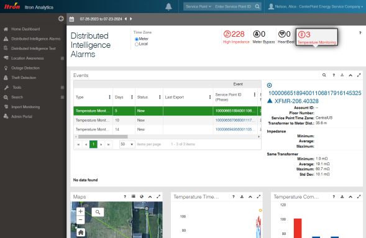366x238 pixels.
Task: Open Status column options menu
Action: (x=160, y=97)
